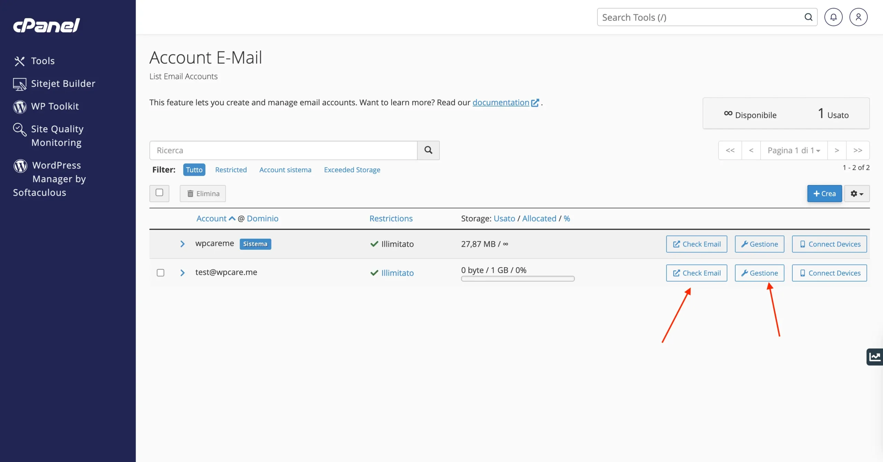Check the test@wpcare.me row checkbox
The height and width of the screenshot is (462, 883).
pos(160,273)
